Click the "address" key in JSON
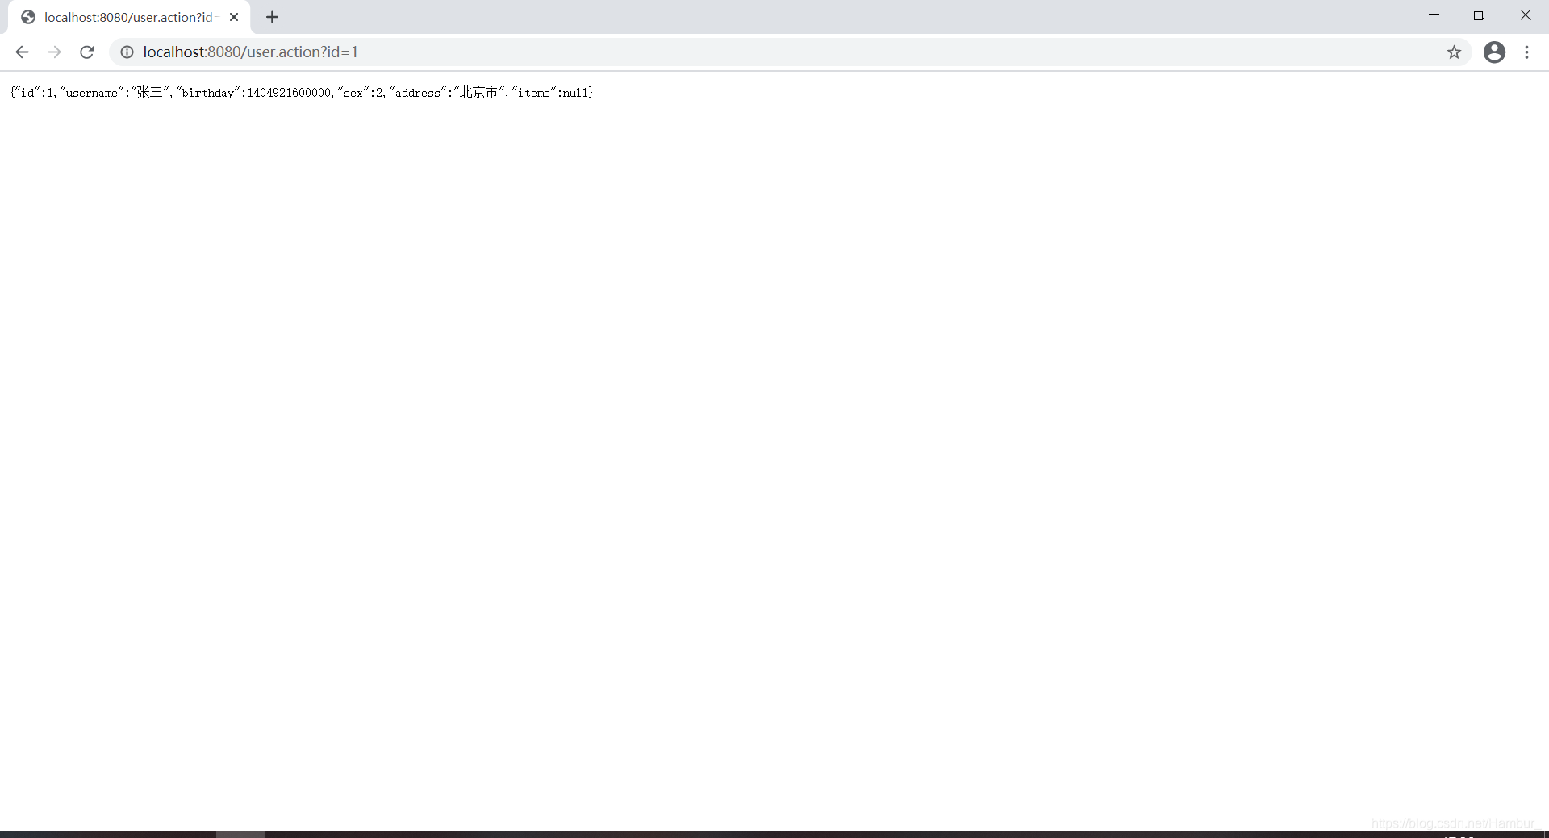The width and height of the screenshot is (1549, 838). [x=418, y=93]
